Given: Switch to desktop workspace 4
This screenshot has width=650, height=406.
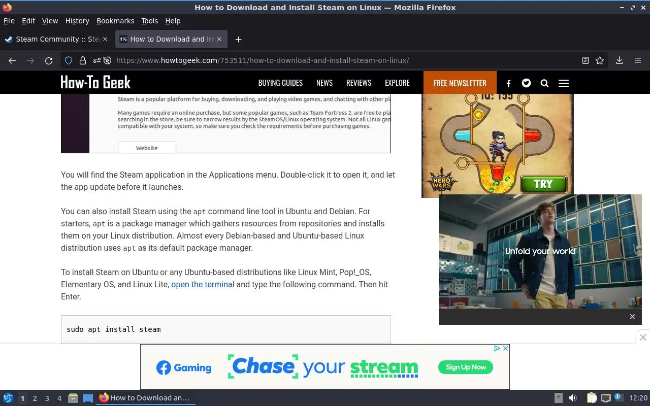Looking at the screenshot, I should [59, 398].
